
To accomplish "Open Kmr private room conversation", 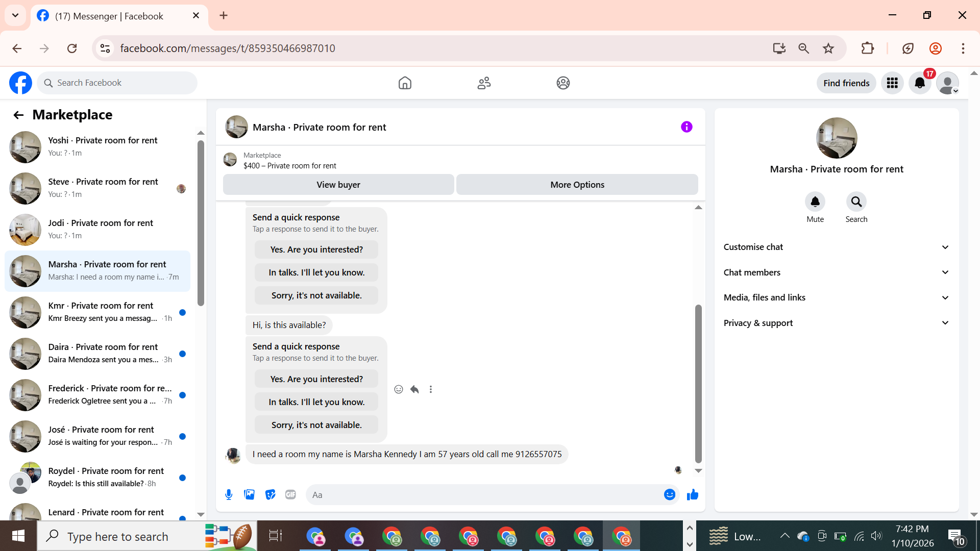I will pos(100,312).
